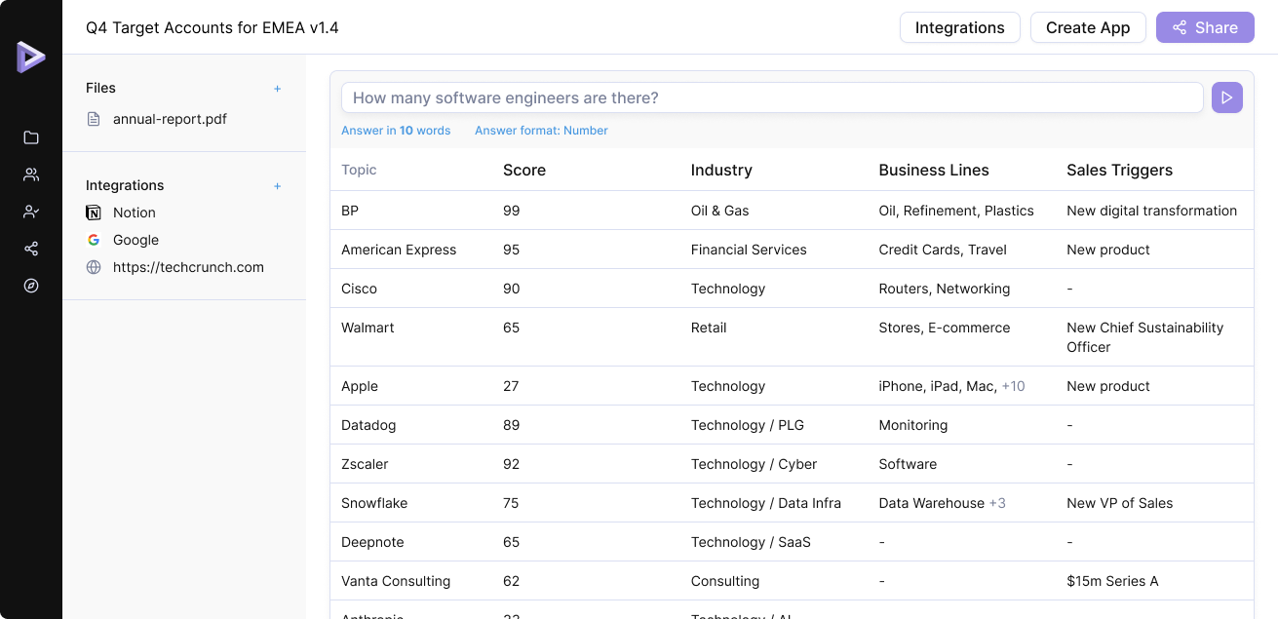Viewport: 1278px width, 619px height.
Task: Select the Notion integration
Action: pyautogui.click(x=134, y=213)
